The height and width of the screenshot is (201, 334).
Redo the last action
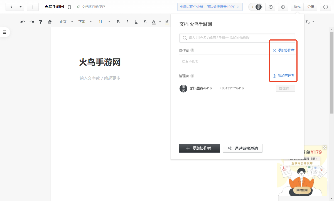point(32,22)
